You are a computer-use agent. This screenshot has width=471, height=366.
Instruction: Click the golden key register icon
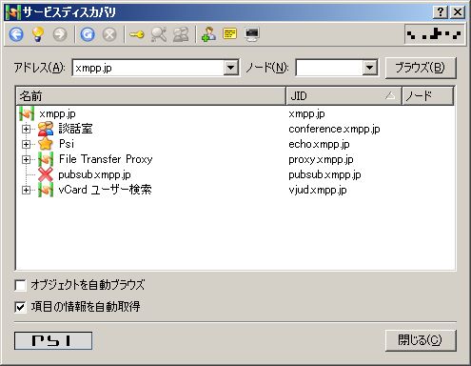[137, 34]
